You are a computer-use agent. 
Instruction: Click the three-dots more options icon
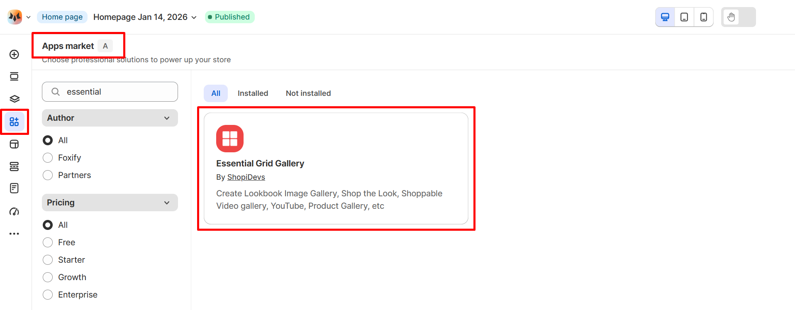14,234
